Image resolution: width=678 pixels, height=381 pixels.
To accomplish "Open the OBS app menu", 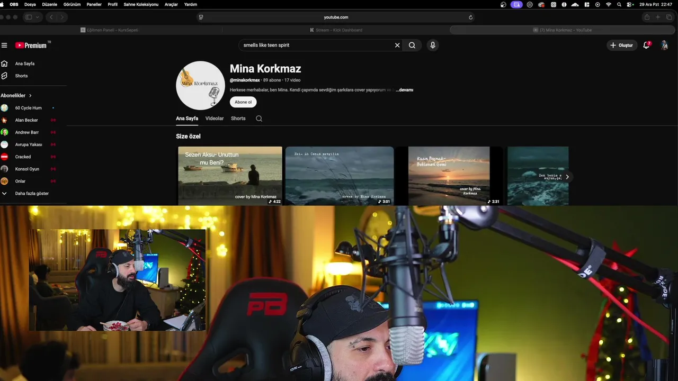I will point(14,4).
